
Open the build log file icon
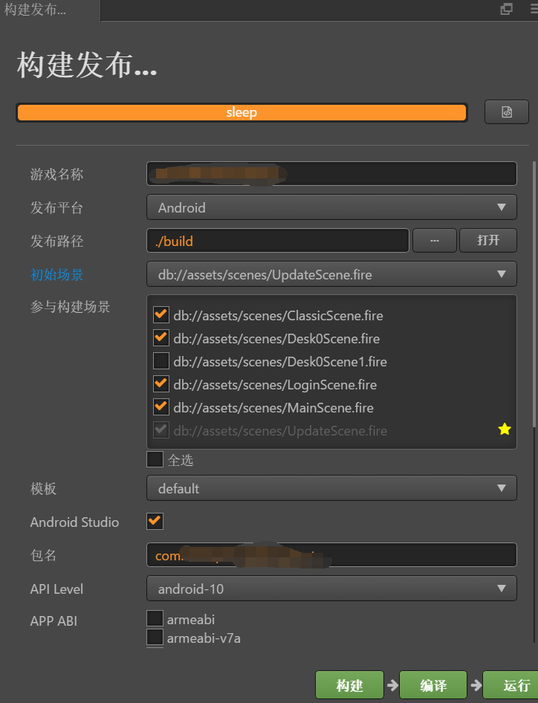(506, 112)
